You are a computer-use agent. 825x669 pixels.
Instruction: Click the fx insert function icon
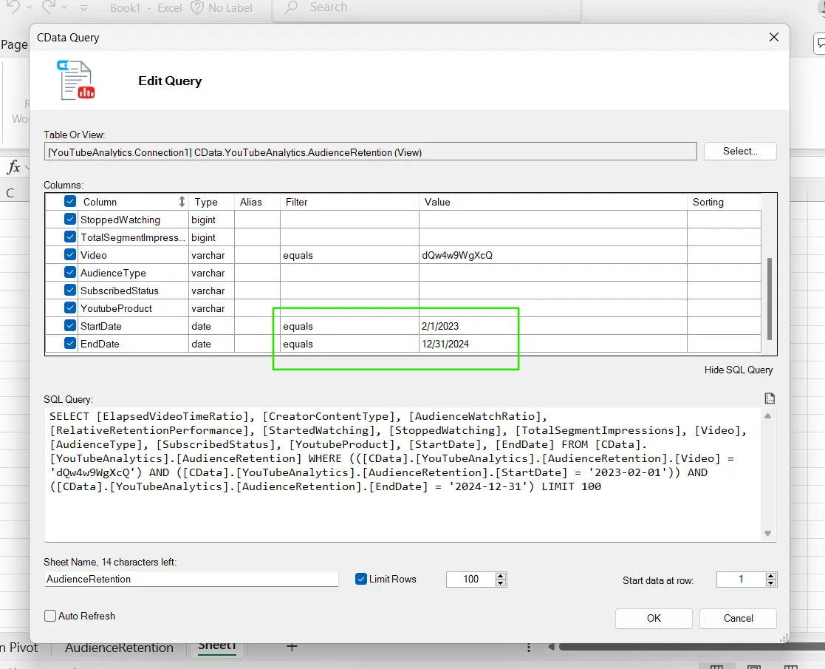click(13, 167)
